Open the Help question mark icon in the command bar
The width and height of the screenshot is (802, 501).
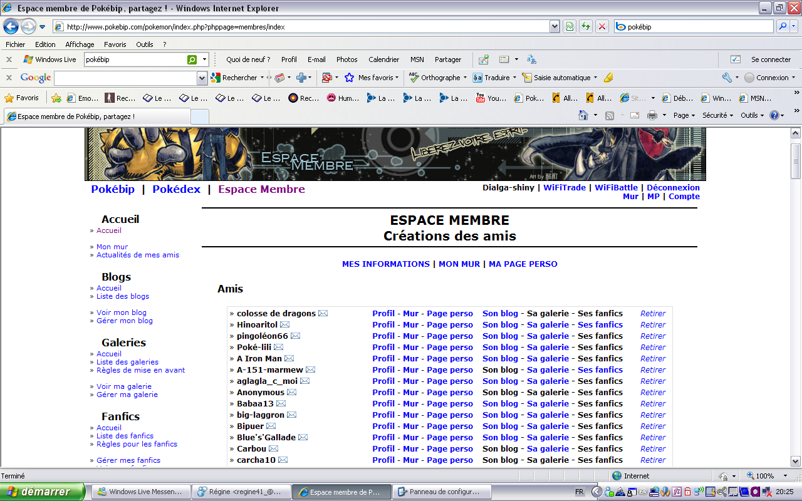[x=774, y=115]
